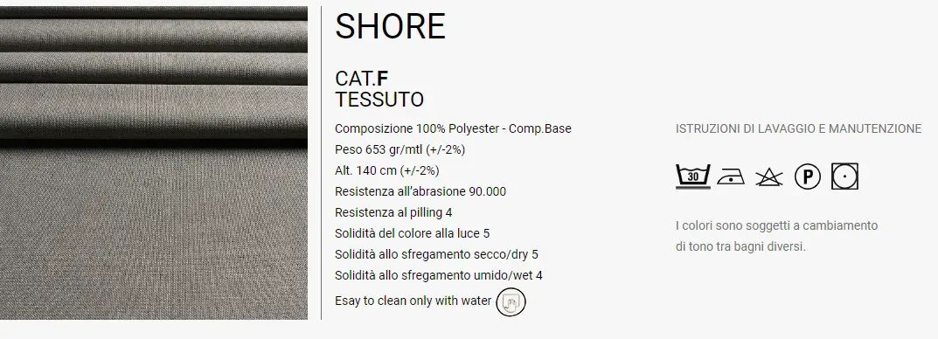Screen dimensions: 938x339
Task: Click the Easy to clean only with water text
Action: pos(413,301)
